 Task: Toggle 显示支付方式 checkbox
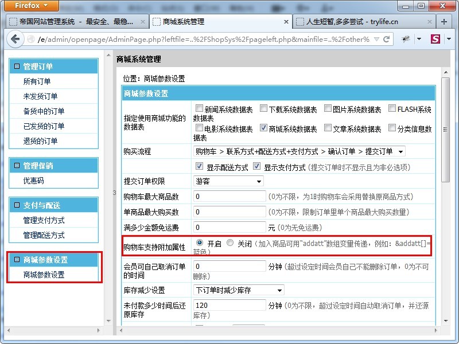[x=256, y=166]
